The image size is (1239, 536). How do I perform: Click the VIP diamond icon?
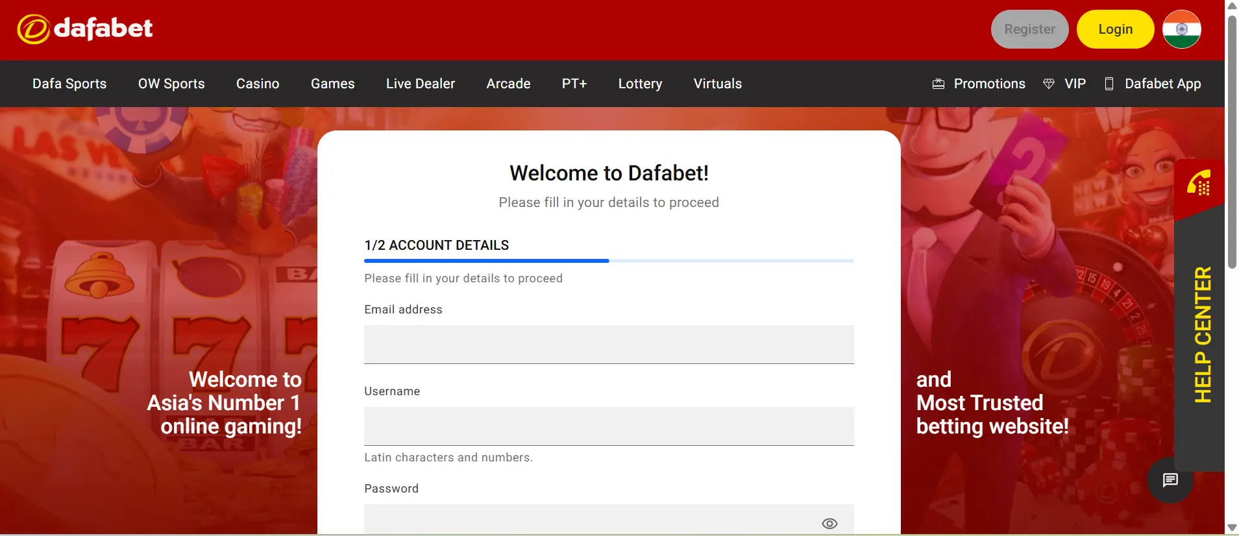click(x=1048, y=84)
